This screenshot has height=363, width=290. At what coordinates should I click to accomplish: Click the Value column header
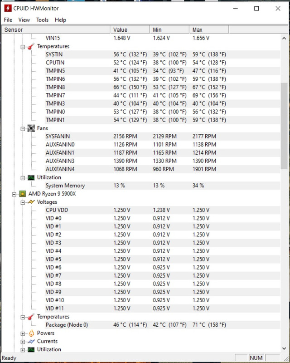(130, 29)
